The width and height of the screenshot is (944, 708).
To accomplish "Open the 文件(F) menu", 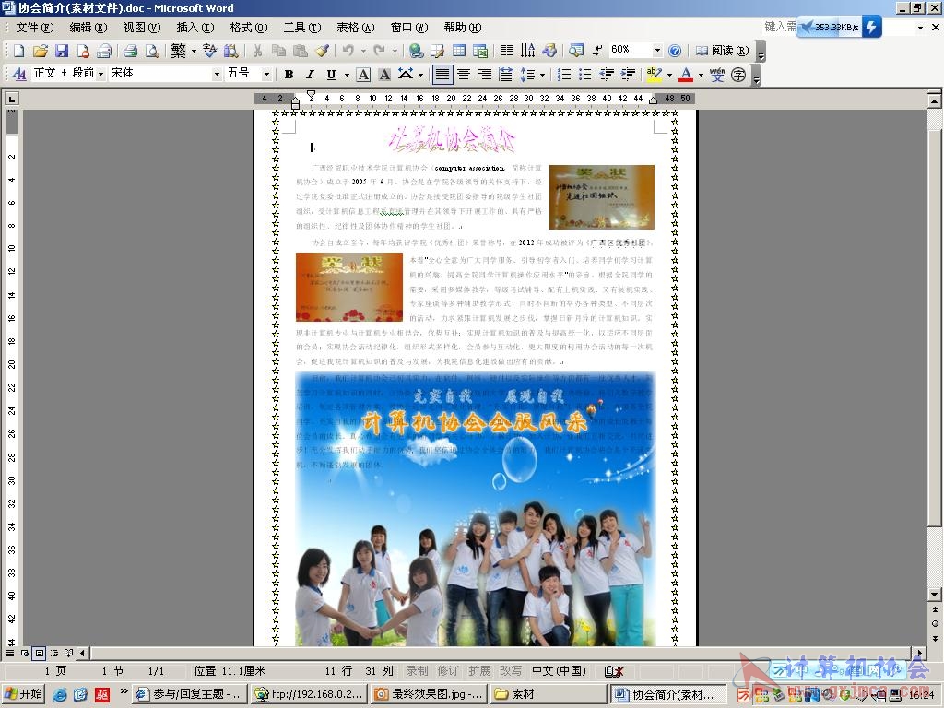I will click(34, 28).
